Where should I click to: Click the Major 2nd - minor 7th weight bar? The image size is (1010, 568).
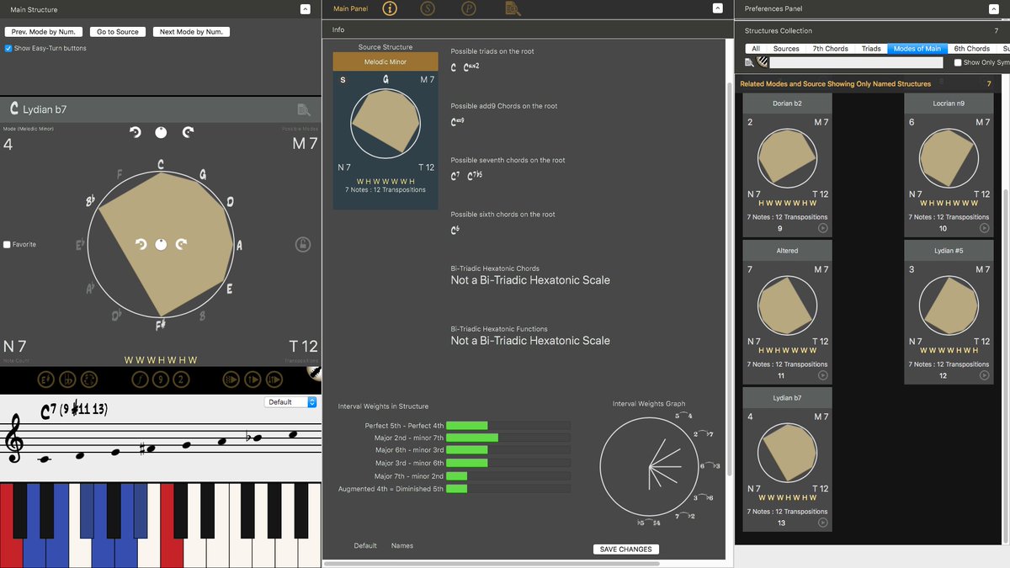point(508,438)
